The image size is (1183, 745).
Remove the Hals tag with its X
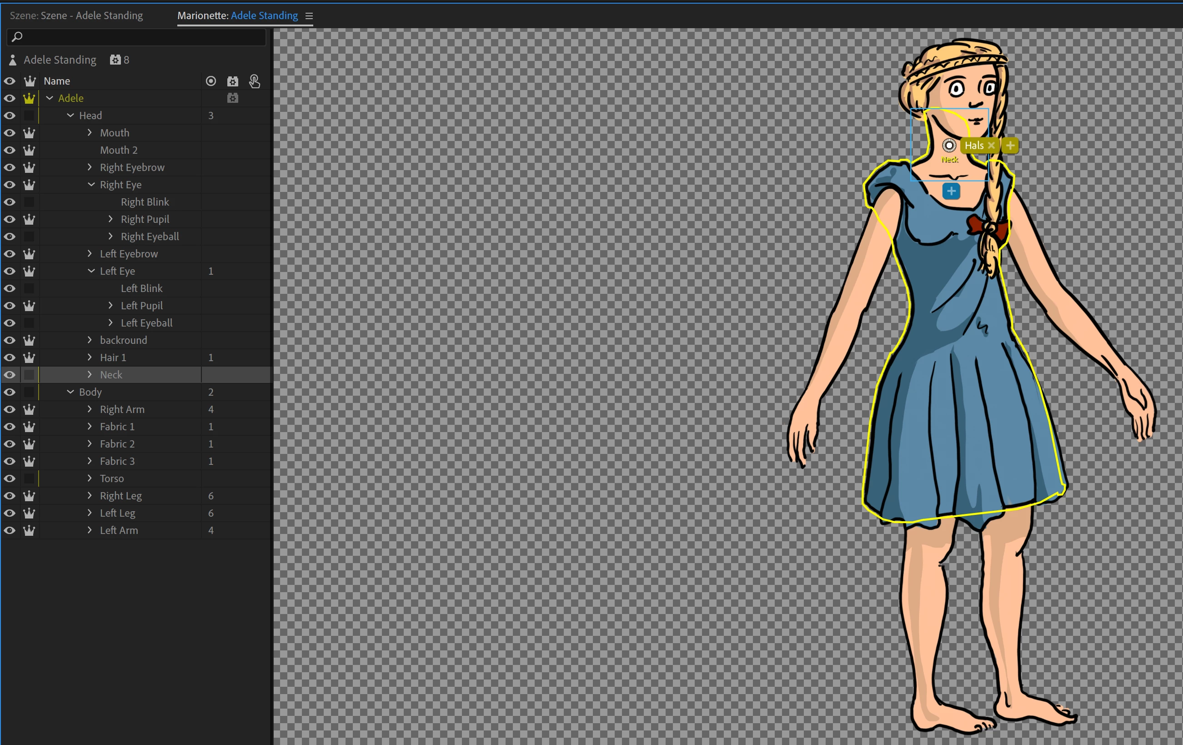pos(992,146)
